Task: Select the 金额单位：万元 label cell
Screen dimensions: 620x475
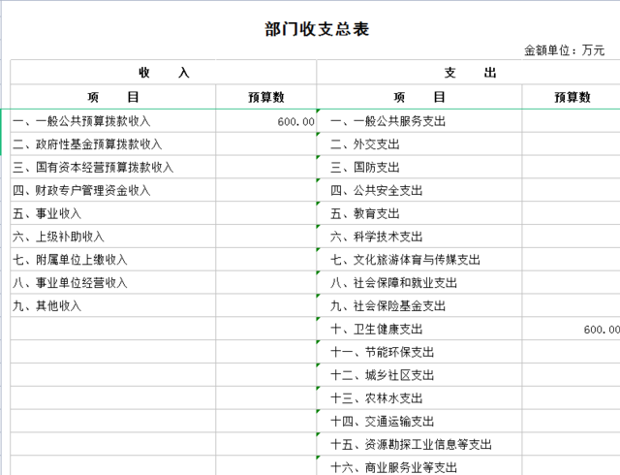Action: pyautogui.click(x=564, y=50)
